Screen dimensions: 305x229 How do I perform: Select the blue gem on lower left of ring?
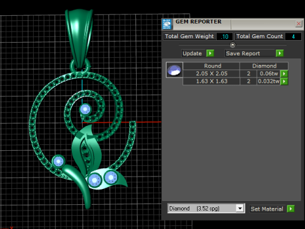(x=58, y=162)
